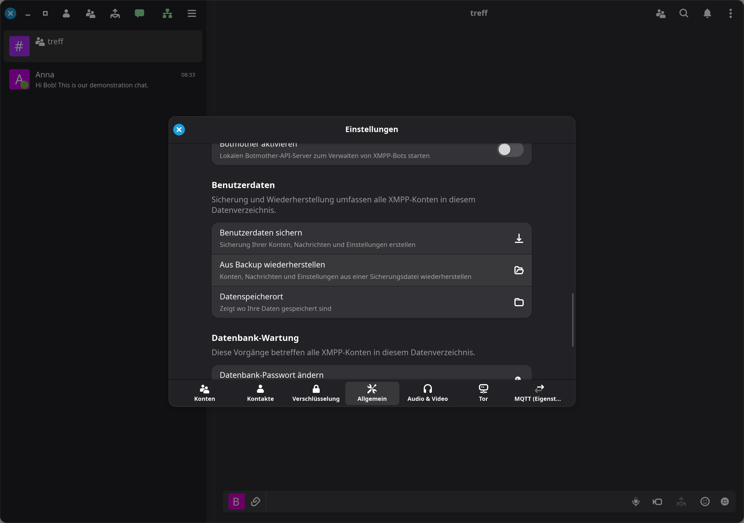Open the Datenspeicherort folder row
Viewport: 744px width, 523px height.
coord(371,302)
